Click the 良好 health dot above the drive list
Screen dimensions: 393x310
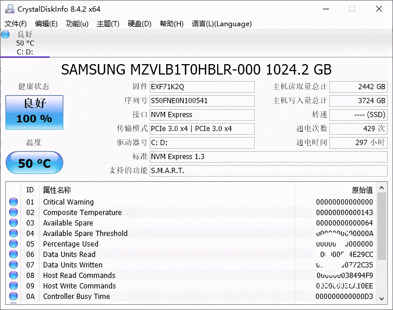5,34
